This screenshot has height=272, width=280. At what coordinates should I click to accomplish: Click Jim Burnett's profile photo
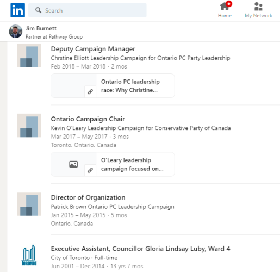[16, 32]
